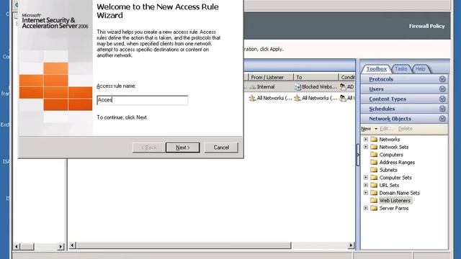This screenshot has width=461, height=259.
Task: Expand the Content Types section chevron
Action: point(442,99)
